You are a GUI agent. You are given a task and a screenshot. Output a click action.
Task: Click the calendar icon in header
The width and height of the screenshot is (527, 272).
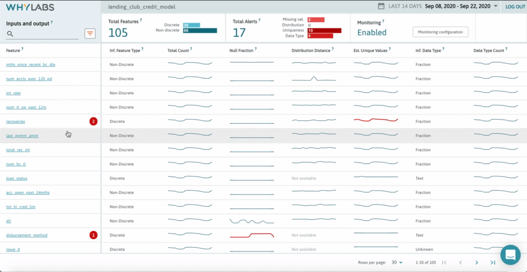[381, 6]
